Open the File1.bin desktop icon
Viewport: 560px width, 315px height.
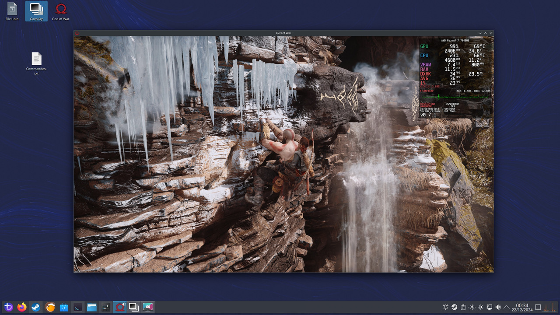[x=12, y=12]
